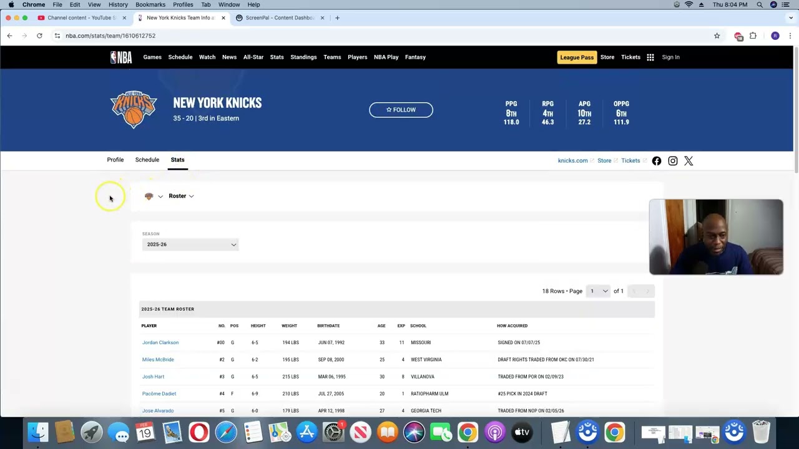
Task: Open Pacôme Dadiet player link
Action: tap(159, 393)
